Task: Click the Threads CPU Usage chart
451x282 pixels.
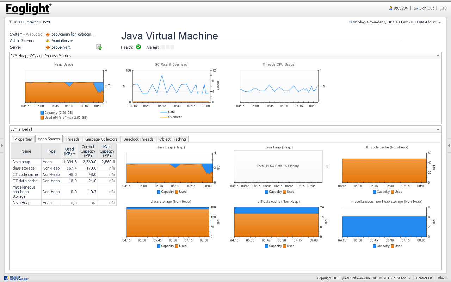Action: (279, 86)
